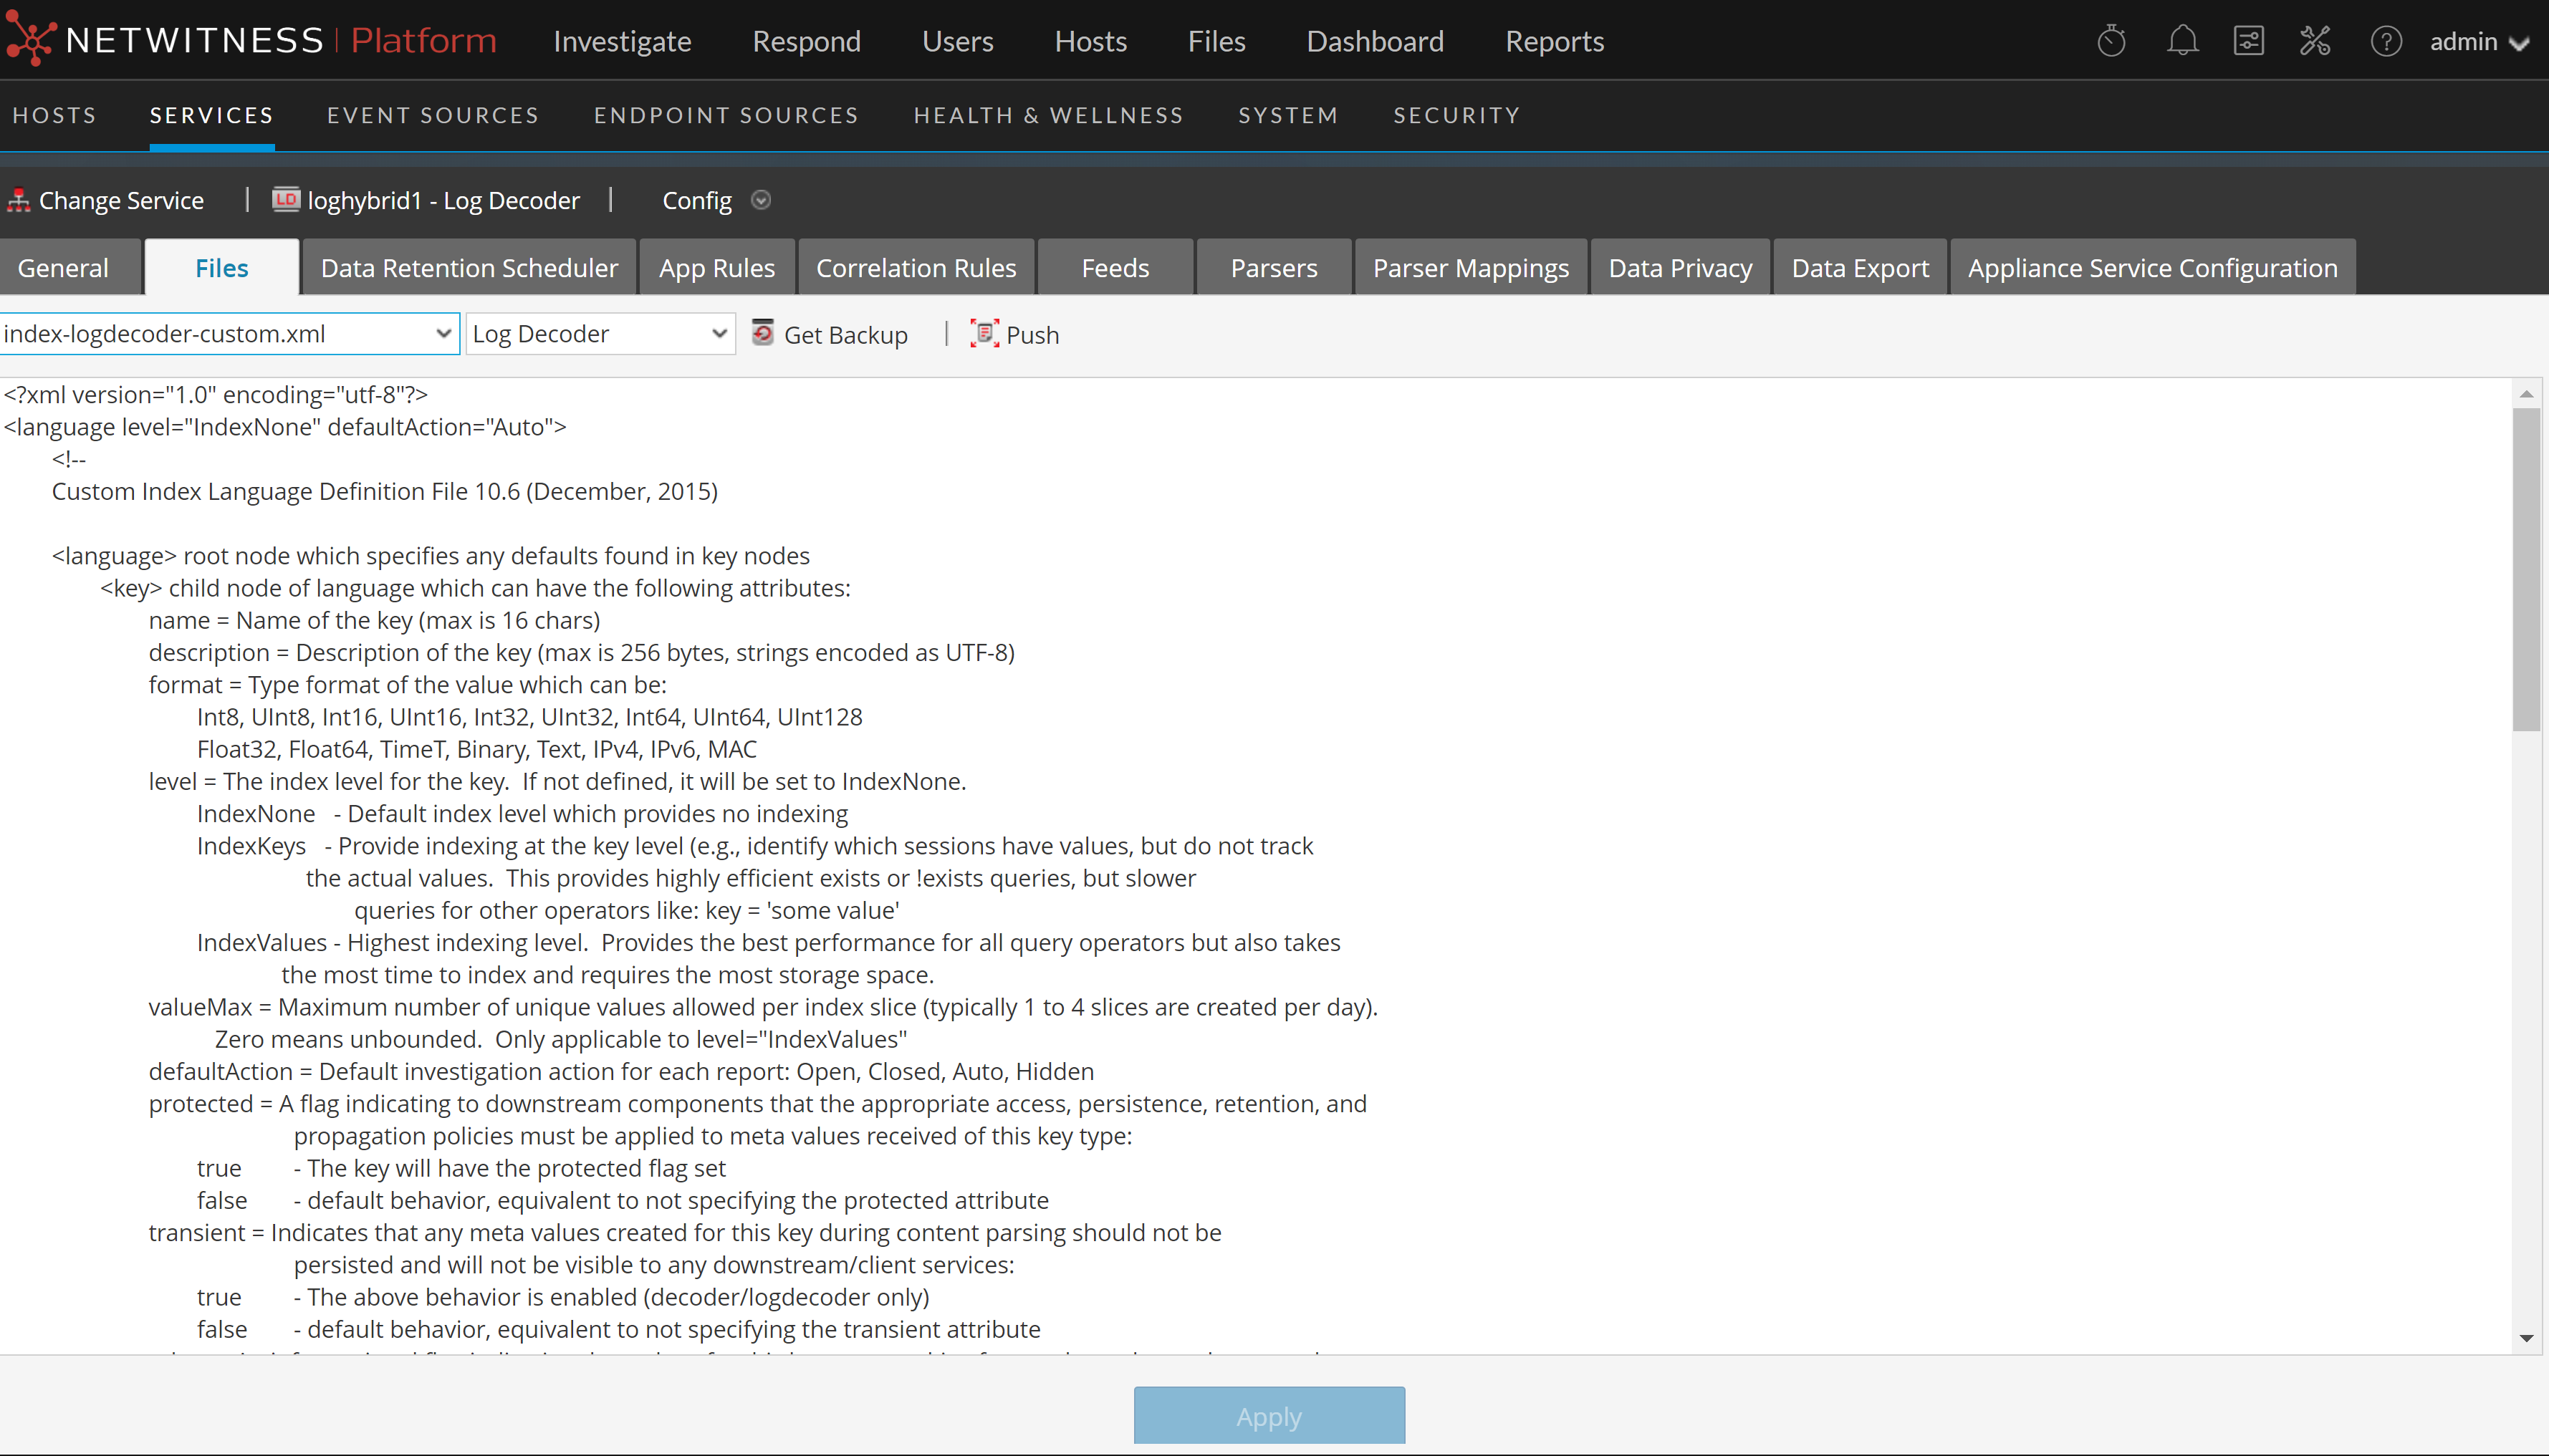The height and width of the screenshot is (1456, 2549).
Task: Open the notifications bell icon
Action: (2182, 41)
